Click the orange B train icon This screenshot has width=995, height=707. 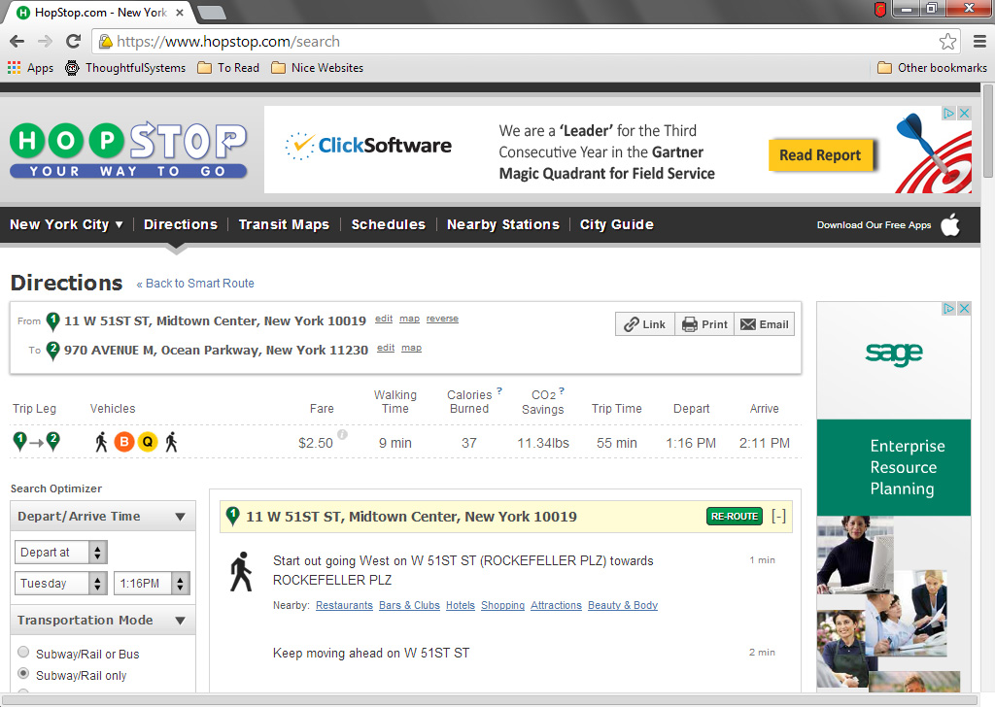(x=124, y=442)
